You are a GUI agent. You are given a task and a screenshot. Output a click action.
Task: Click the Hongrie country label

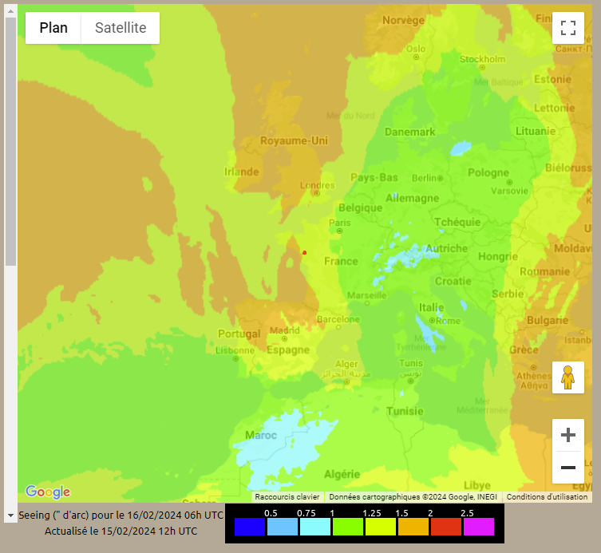(x=498, y=256)
